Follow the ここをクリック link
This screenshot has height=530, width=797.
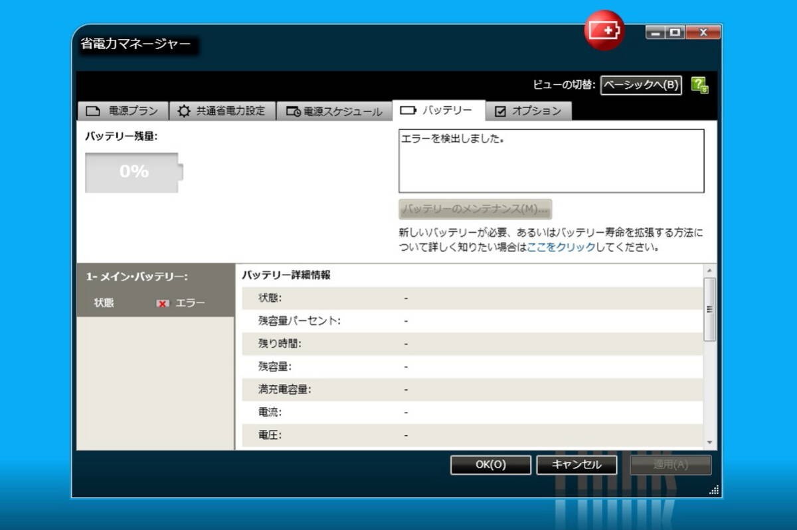(x=559, y=247)
